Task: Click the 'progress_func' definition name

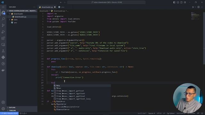Action: (58, 59)
